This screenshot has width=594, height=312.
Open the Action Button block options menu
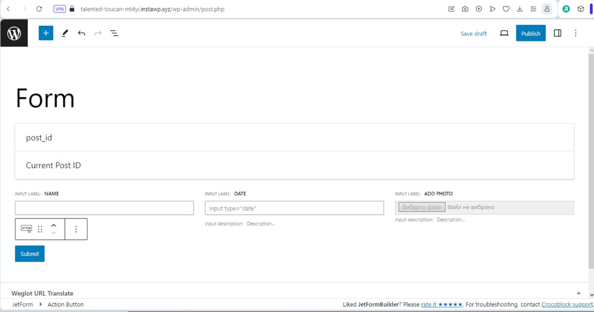[76, 229]
